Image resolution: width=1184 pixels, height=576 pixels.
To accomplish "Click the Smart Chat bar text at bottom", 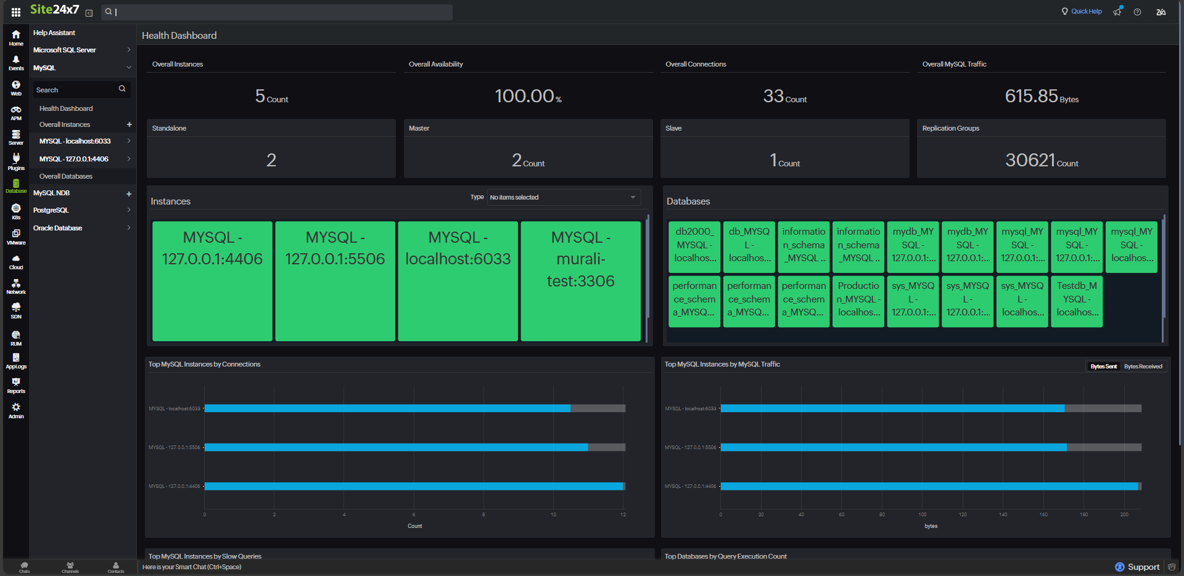I will click(192, 567).
